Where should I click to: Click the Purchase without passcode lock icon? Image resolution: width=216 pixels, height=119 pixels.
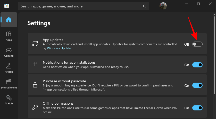[35, 85]
